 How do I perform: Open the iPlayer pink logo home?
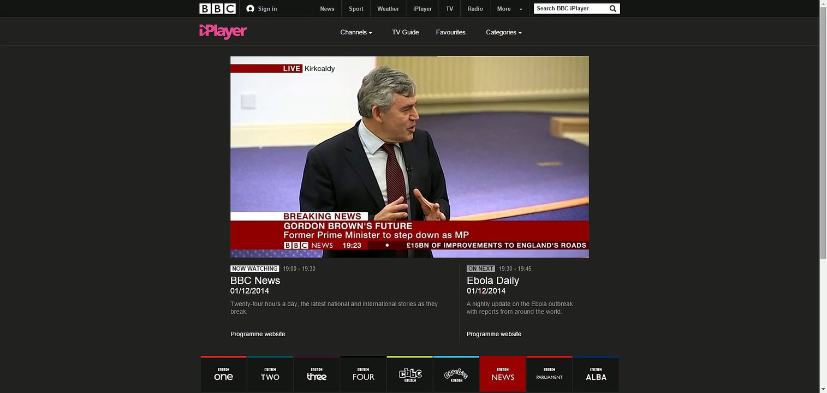click(223, 32)
